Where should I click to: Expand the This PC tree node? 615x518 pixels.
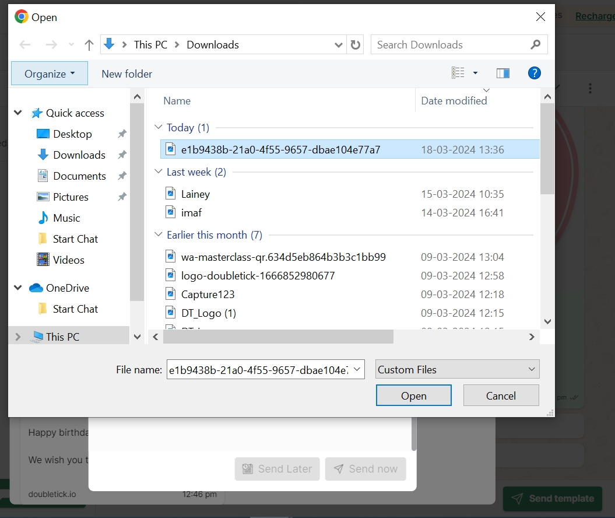point(17,337)
